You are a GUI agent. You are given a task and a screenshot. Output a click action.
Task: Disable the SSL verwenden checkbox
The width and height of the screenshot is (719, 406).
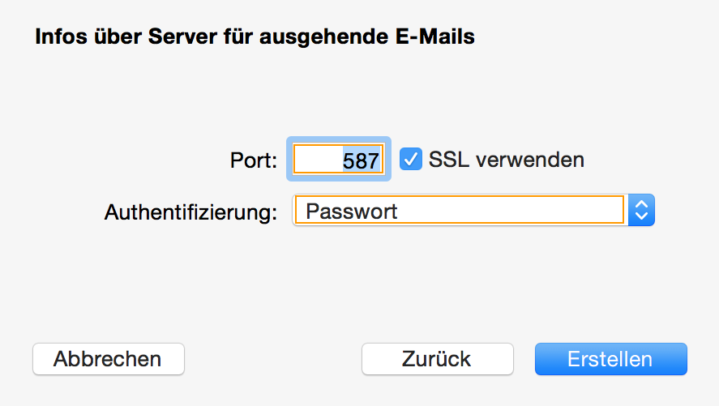coord(413,159)
